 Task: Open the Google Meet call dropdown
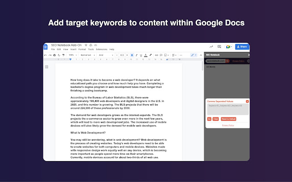click(229, 47)
